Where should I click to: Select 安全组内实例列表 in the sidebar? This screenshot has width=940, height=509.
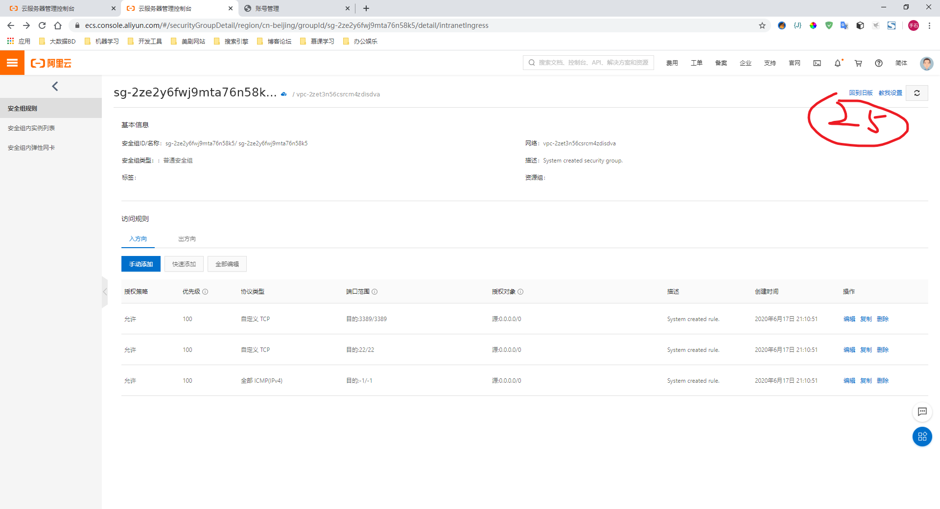[51, 128]
